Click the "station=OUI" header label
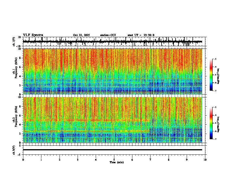 108,35
